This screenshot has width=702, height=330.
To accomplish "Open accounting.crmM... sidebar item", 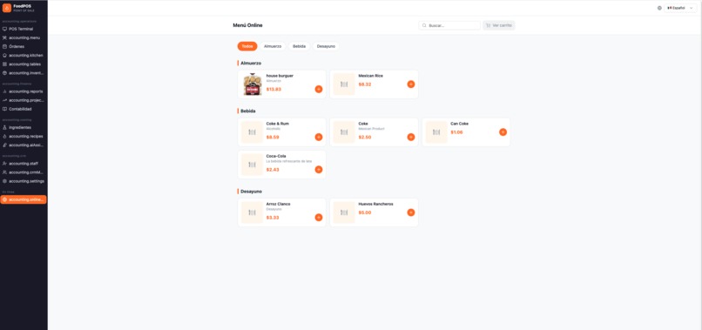I will [24, 172].
